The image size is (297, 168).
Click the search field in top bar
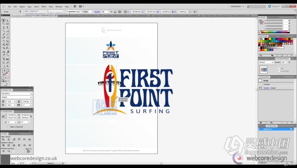coord(256,7)
